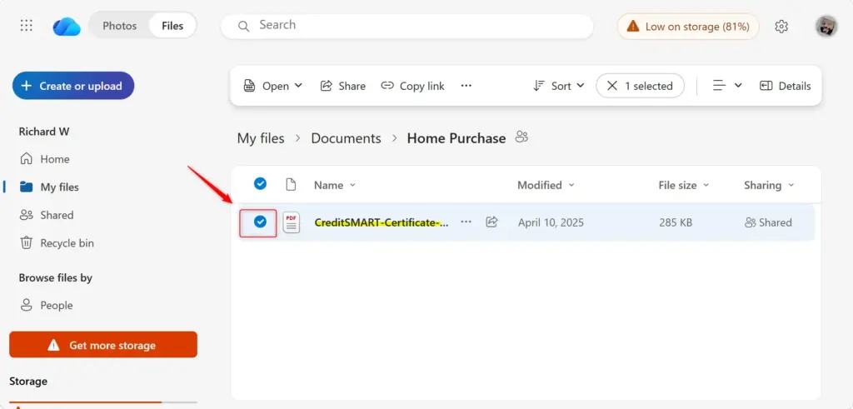Click the 285 KB size cell
853x409 pixels.
pyautogui.click(x=676, y=222)
